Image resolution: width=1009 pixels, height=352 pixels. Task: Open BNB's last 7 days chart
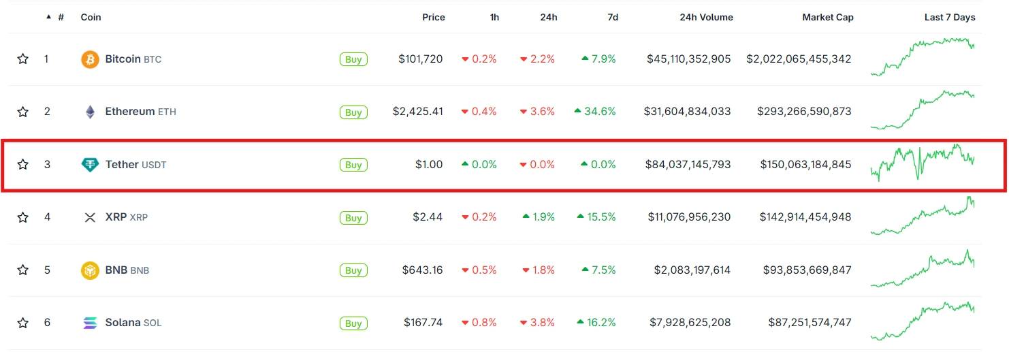coord(923,268)
